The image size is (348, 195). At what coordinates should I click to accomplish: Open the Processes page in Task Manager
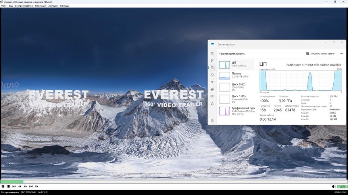[x=212, y=61]
